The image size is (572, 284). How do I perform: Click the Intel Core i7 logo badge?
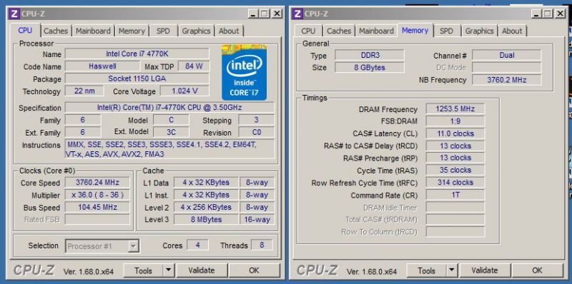tap(244, 72)
